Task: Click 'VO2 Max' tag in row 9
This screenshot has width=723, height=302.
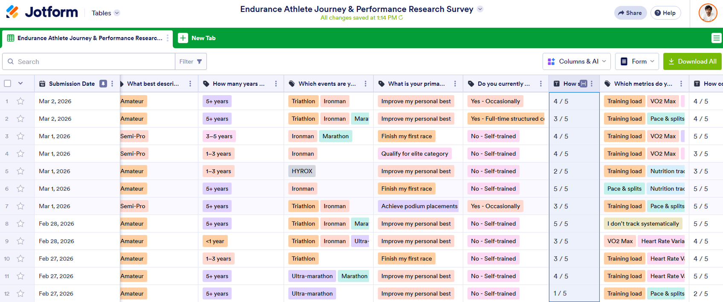Action: pos(620,241)
